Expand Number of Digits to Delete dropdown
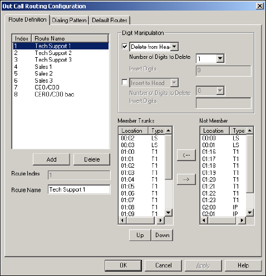This screenshot has height=276, width=266. (220, 58)
